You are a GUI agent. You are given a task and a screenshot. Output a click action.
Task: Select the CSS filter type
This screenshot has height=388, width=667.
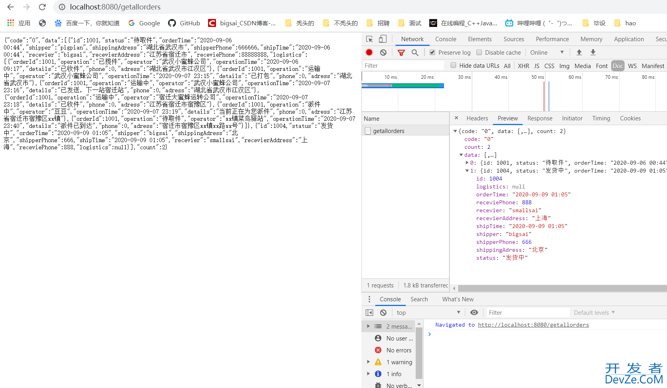pos(549,66)
